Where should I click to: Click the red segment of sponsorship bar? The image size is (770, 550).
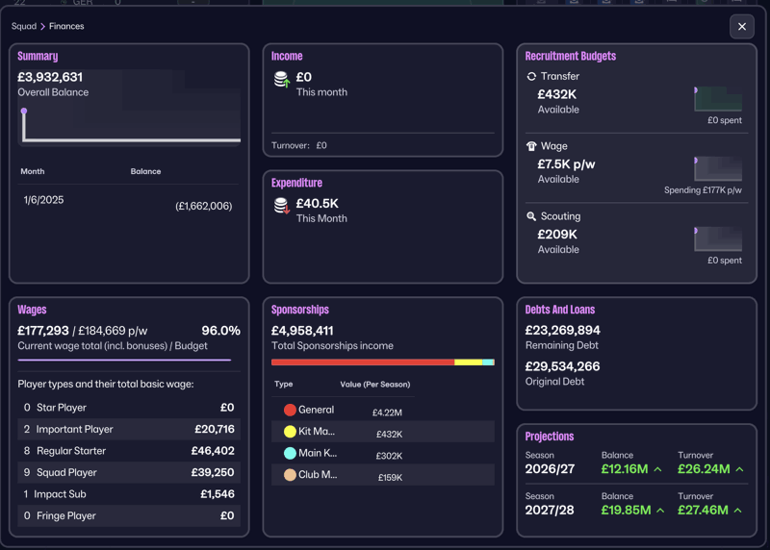pyautogui.click(x=363, y=362)
